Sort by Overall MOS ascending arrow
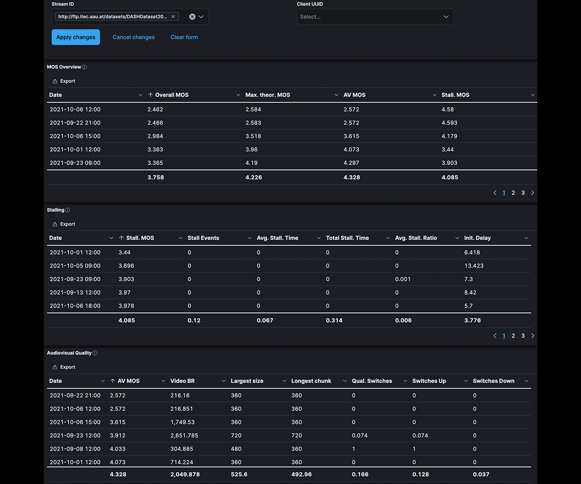Image resolution: width=581 pixels, height=484 pixels. (x=151, y=95)
